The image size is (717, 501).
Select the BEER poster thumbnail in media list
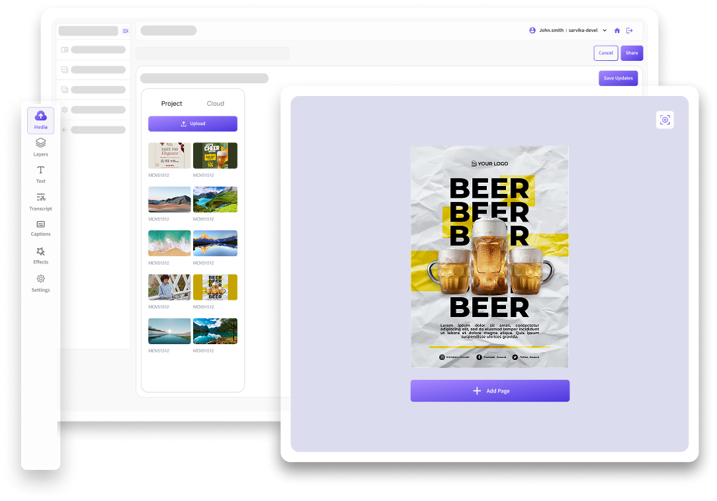[215, 287]
